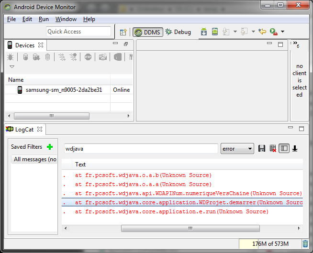The height and width of the screenshot is (253, 313).
Task: Click the Save log to file icon
Action: (262, 149)
